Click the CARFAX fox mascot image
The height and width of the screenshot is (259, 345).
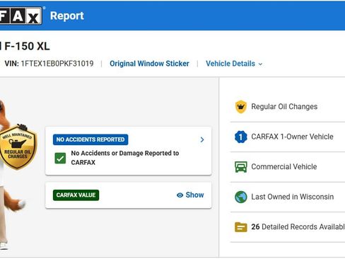point(12,175)
